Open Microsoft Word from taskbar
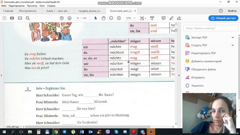Screen dimensions: 240x135 [x=82, y=132]
